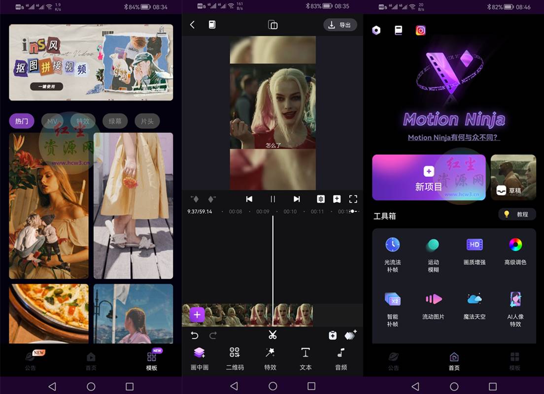Open the 特效 effects wand tool

(x=270, y=359)
